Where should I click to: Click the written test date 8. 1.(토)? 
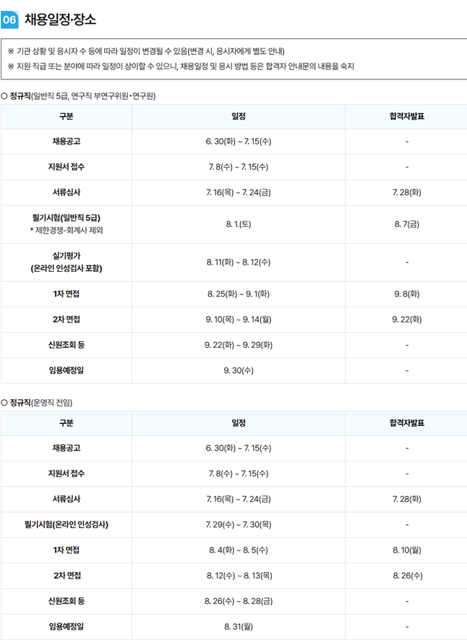click(239, 224)
